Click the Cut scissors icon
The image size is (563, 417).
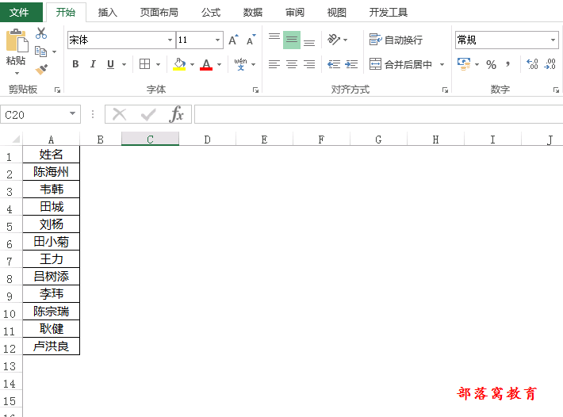[41, 33]
